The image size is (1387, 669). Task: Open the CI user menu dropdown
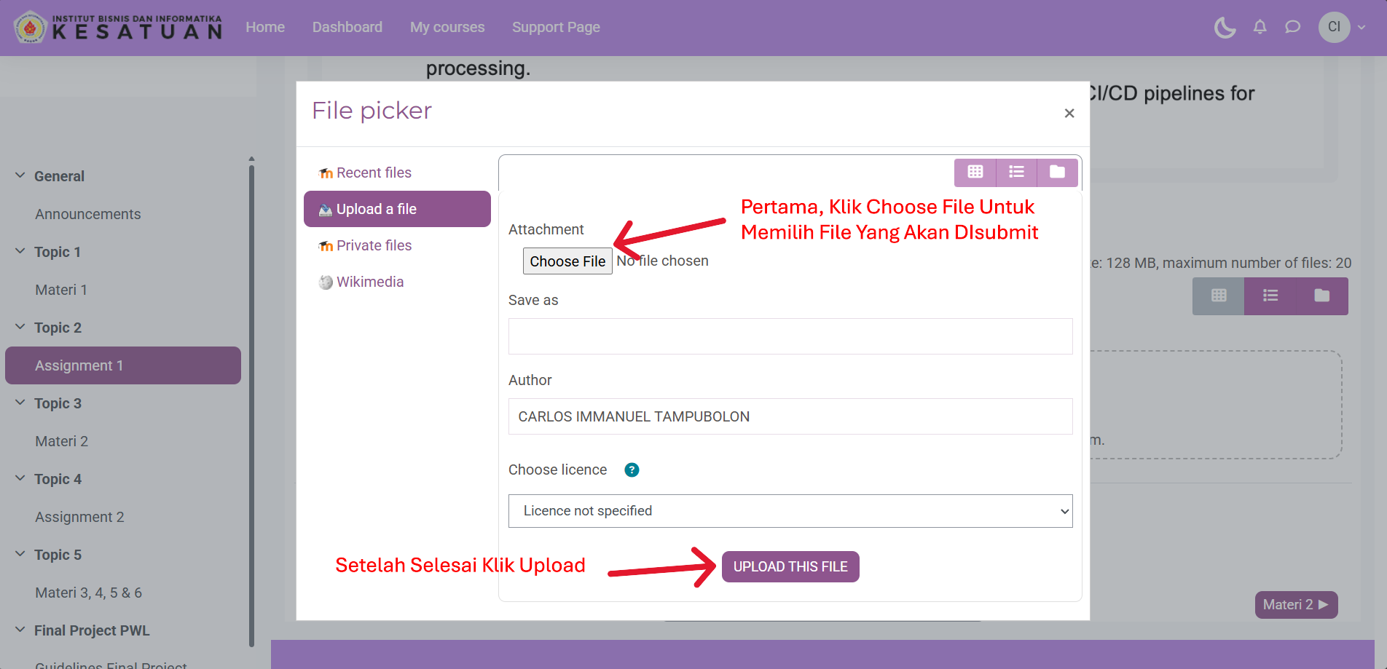[x=1342, y=28]
